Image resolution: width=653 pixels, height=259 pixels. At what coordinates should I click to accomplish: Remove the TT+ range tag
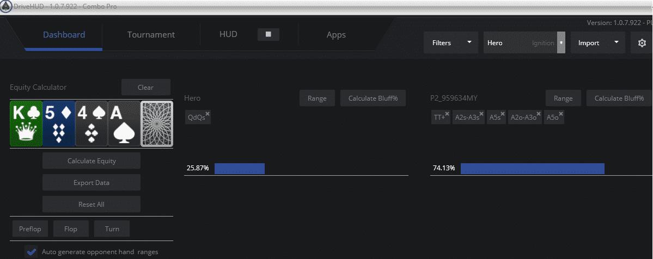coord(447,114)
